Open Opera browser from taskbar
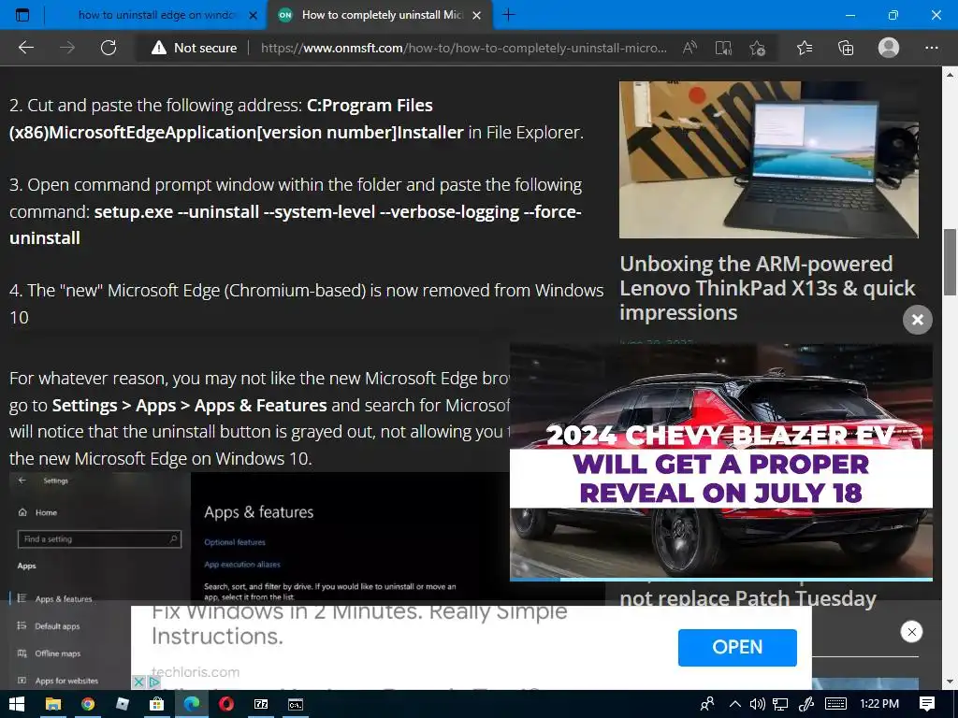The width and height of the screenshot is (958, 718). [226, 704]
